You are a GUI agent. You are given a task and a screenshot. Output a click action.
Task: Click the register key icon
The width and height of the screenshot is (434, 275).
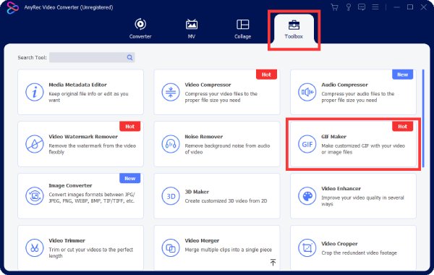(x=349, y=7)
